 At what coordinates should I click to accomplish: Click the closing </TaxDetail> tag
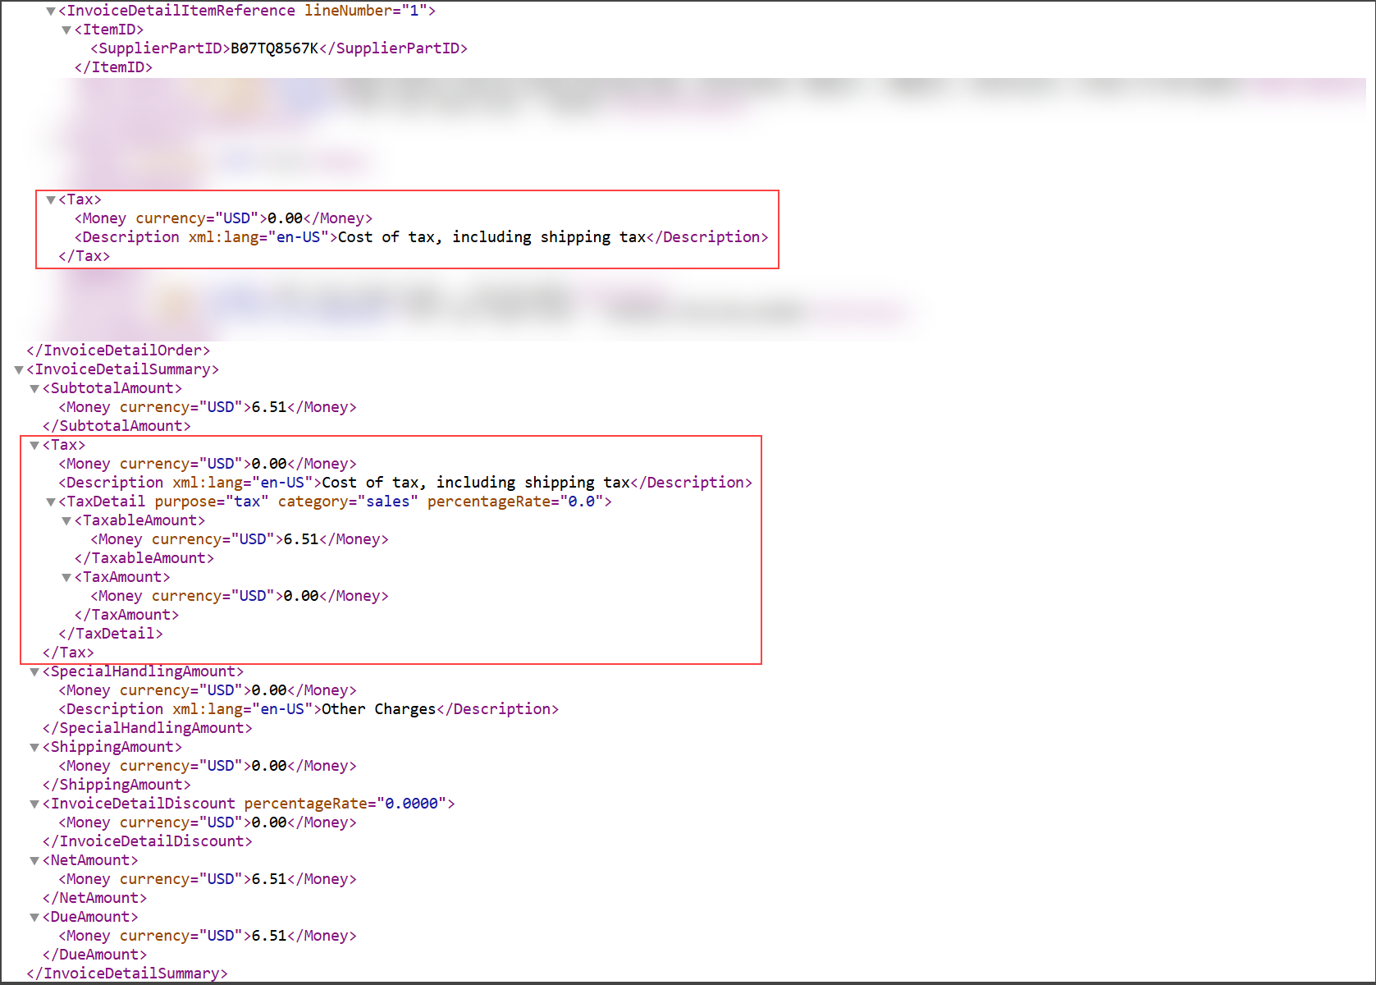[x=111, y=634]
